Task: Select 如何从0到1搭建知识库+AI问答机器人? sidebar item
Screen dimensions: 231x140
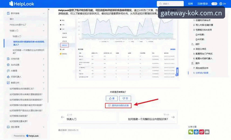Action: tap(29, 43)
